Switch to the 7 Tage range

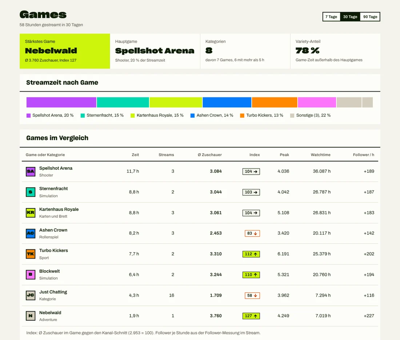point(331,17)
